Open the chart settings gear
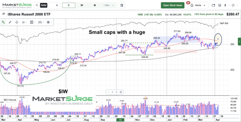The image size is (241, 122). point(48,22)
